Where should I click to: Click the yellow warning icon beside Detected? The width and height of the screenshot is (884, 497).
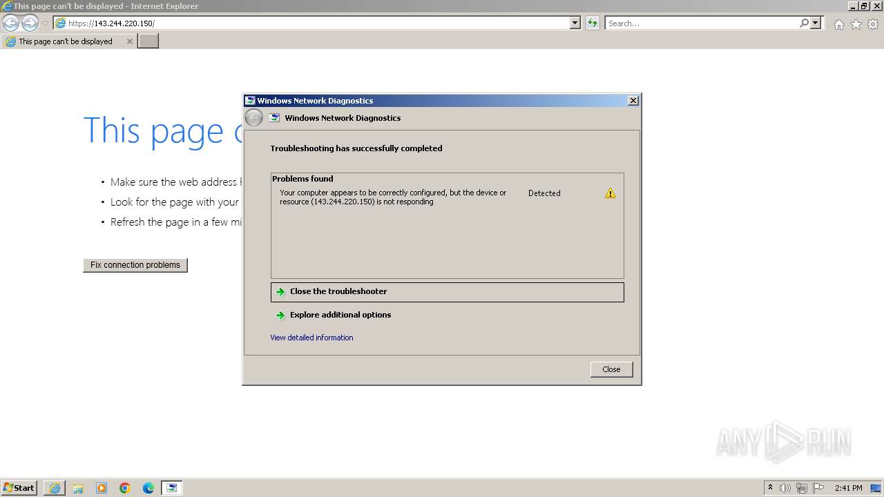(x=611, y=193)
